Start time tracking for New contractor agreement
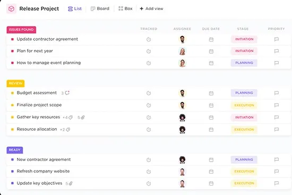 point(149,160)
